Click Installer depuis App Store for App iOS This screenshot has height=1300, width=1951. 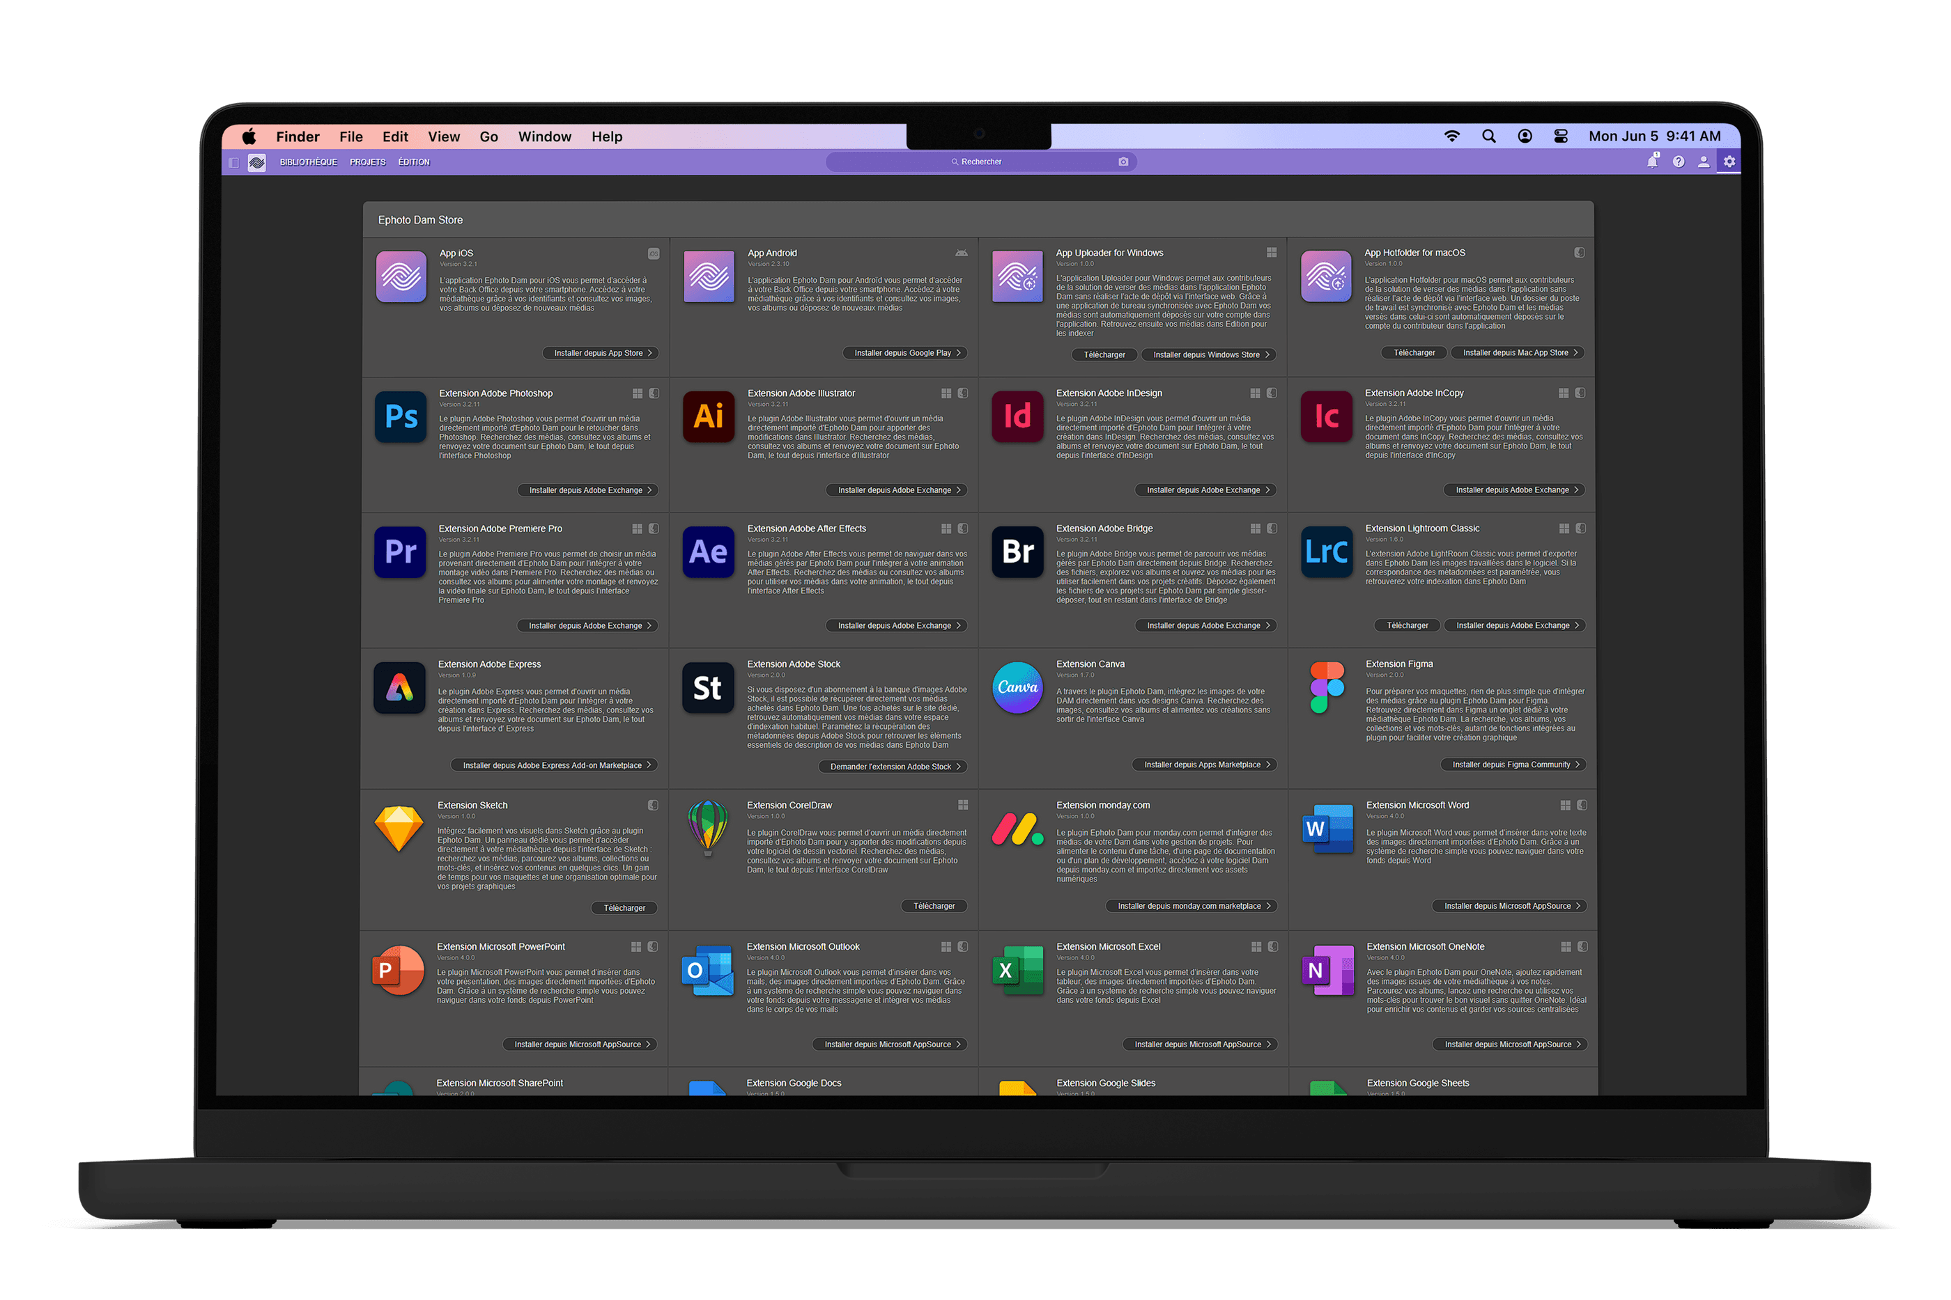point(601,352)
